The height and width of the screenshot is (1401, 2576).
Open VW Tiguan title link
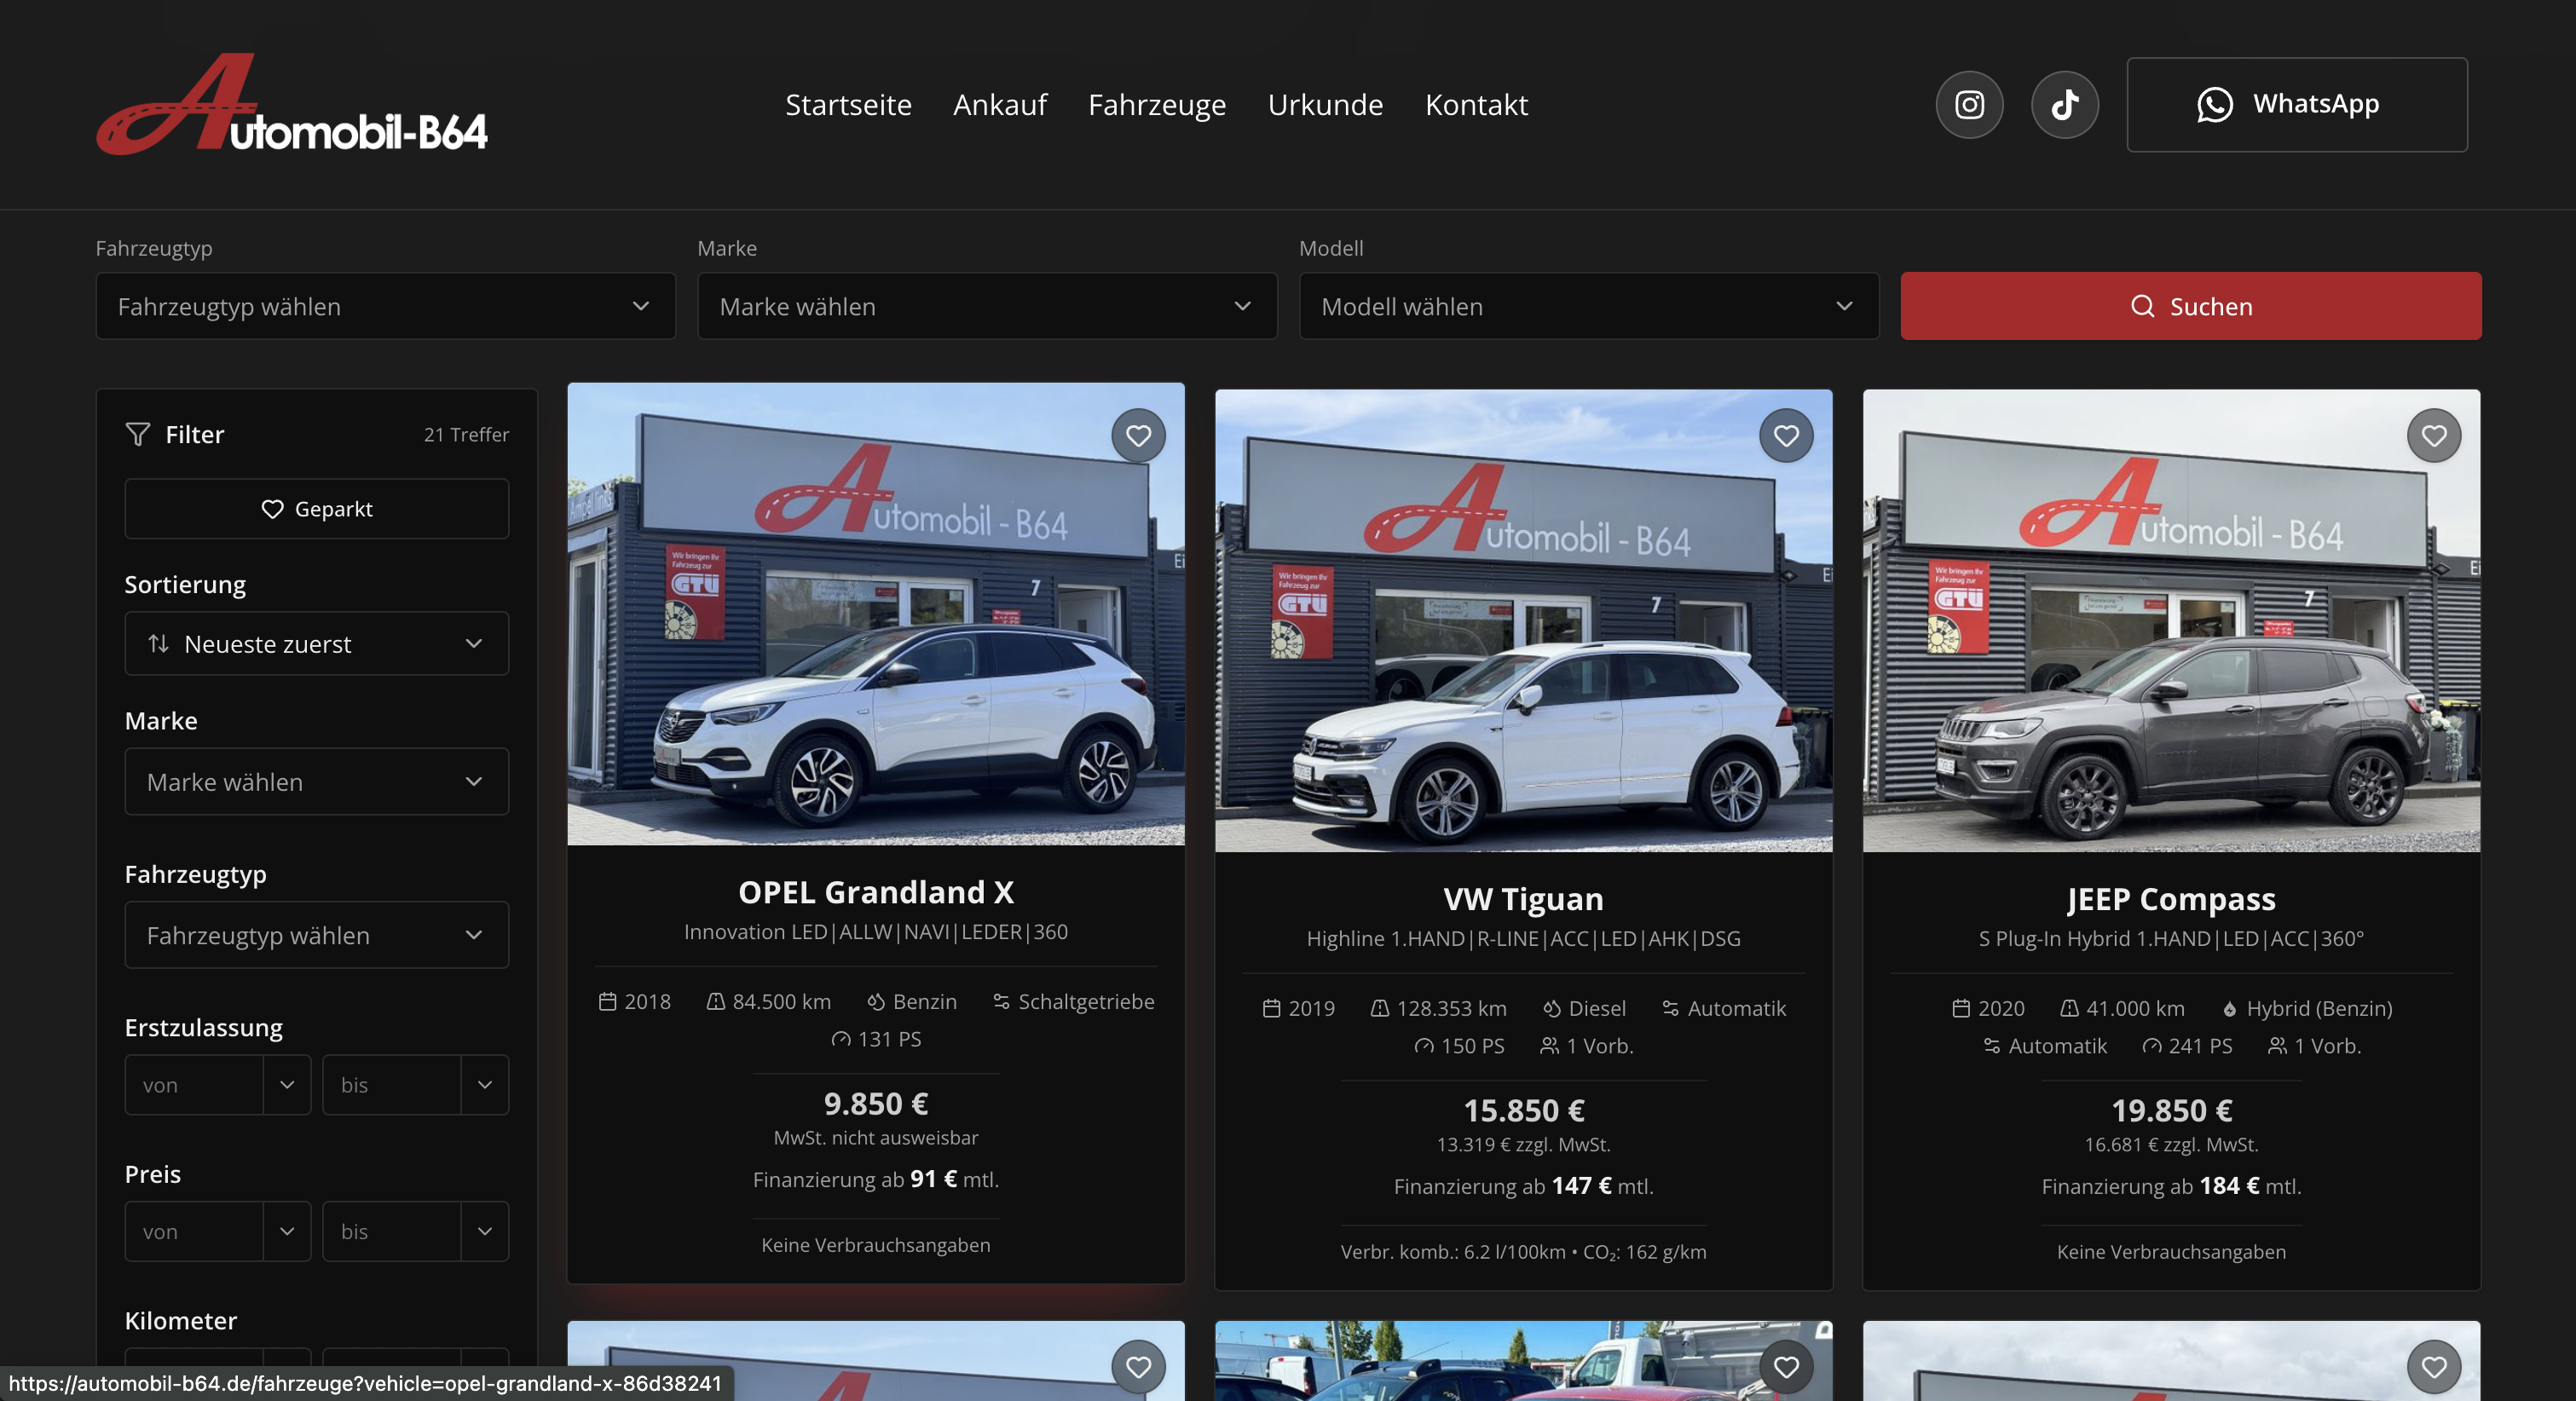pos(1524,899)
